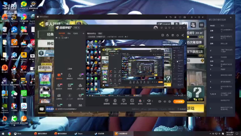Click the emulator refresh icon in the title bar
The width and height of the screenshot is (241, 136).
click(171, 17)
